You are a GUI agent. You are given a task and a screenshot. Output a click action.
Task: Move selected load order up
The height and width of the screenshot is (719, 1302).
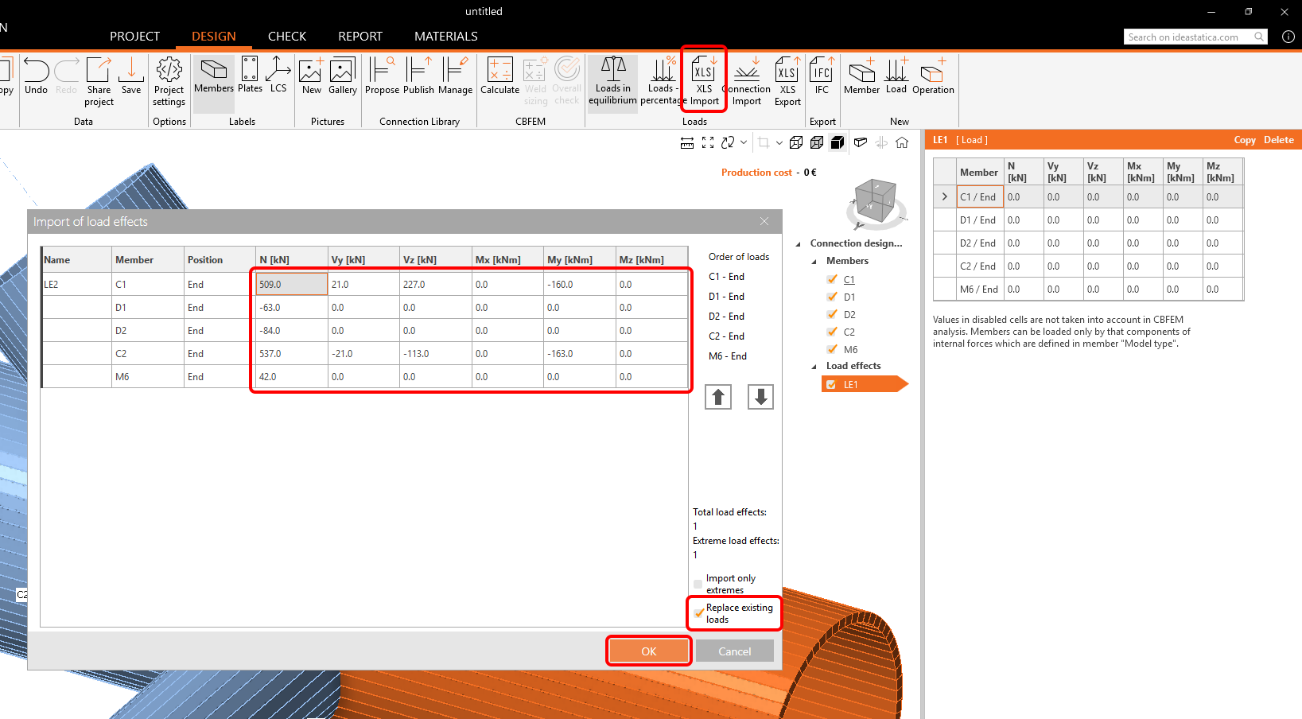click(x=718, y=397)
